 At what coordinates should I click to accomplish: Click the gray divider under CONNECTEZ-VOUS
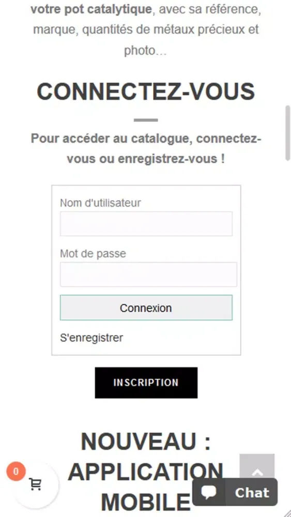(146, 120)
